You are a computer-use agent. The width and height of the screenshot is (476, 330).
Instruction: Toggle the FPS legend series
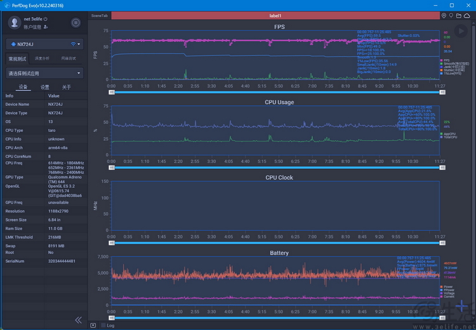click(x=445, y=60)
